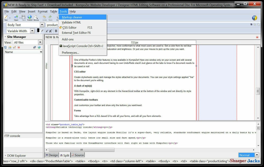Screen dimensions: 264x167
Task: Toggle bold formatting with the B button
Action: pos(56,31)
